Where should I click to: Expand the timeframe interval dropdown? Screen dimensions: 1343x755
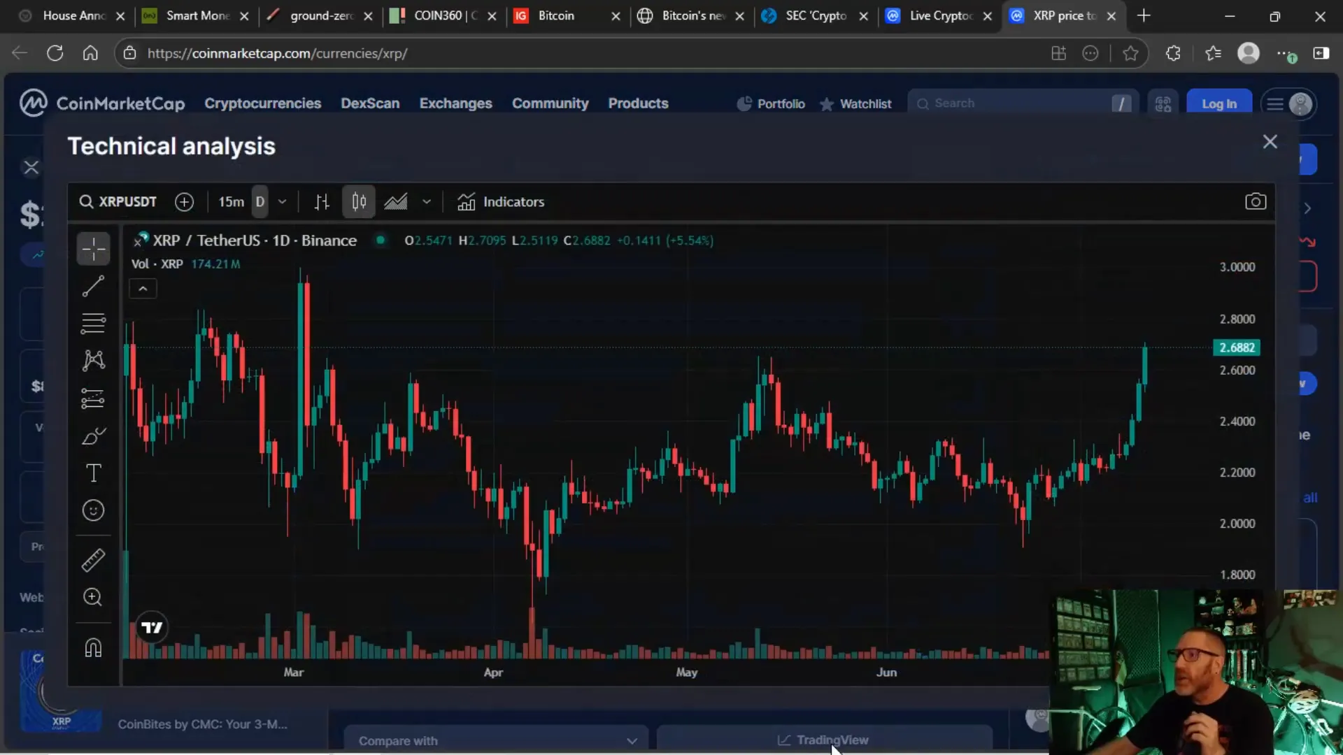coord(282,202)
